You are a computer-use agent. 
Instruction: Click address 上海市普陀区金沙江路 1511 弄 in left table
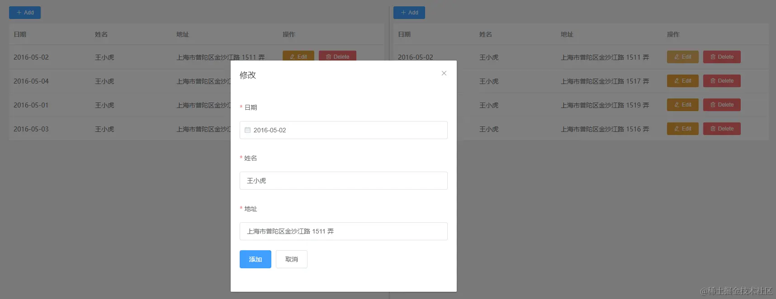pyautogui.click(x=221, y=57)
